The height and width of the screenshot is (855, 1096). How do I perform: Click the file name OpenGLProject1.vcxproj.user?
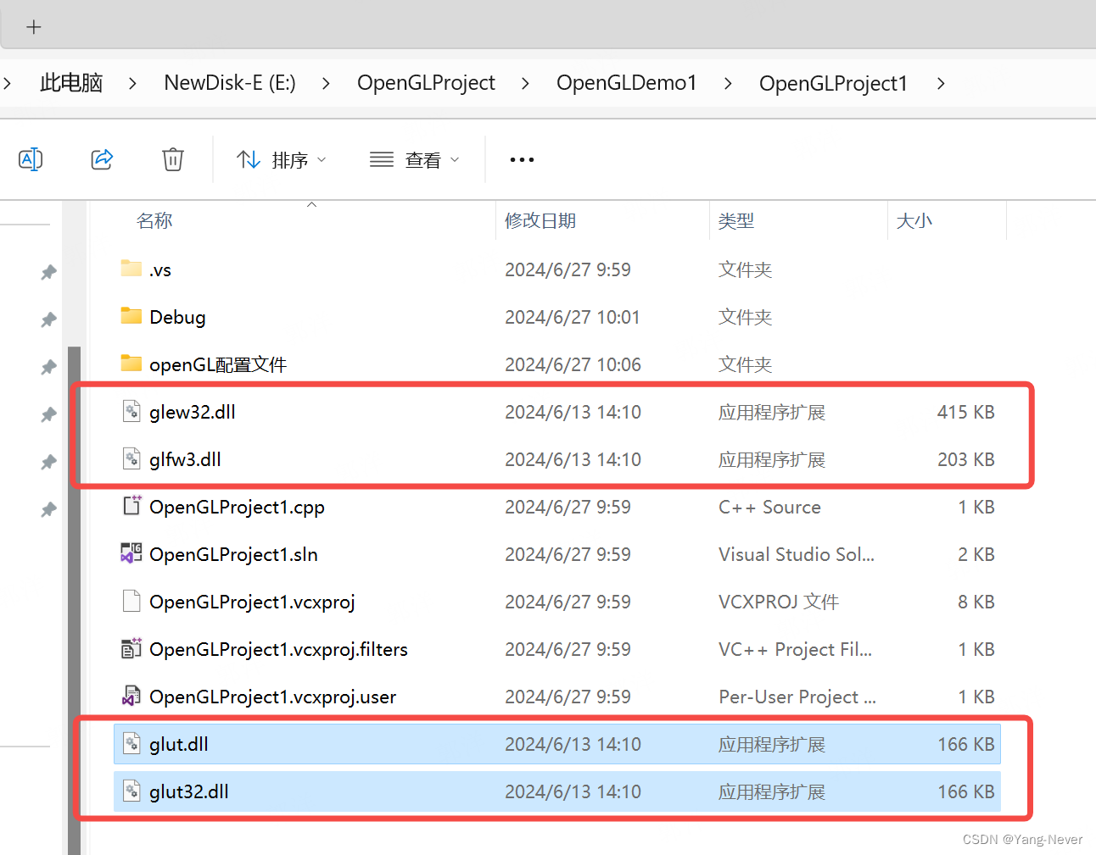272,697
